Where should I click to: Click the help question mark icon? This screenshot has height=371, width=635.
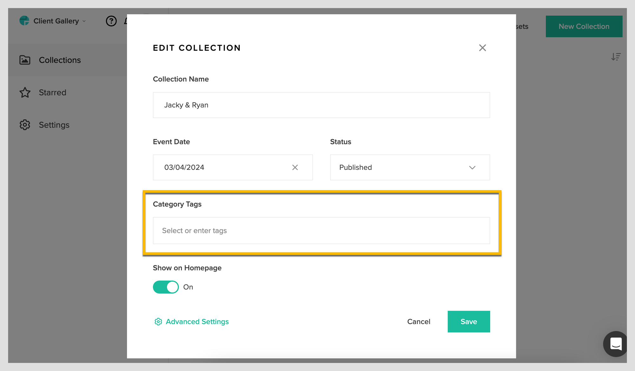pyautogui.click(x=111, y=21)
